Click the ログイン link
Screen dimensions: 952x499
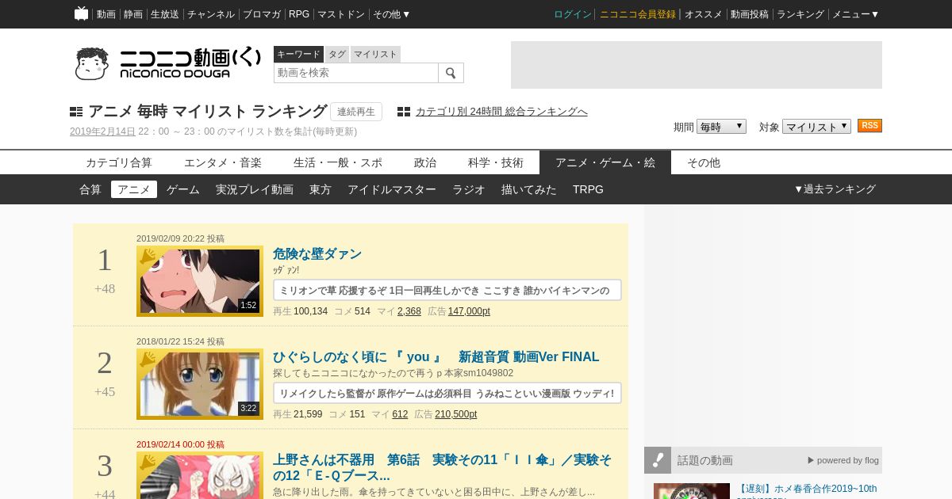coord(573,14)
